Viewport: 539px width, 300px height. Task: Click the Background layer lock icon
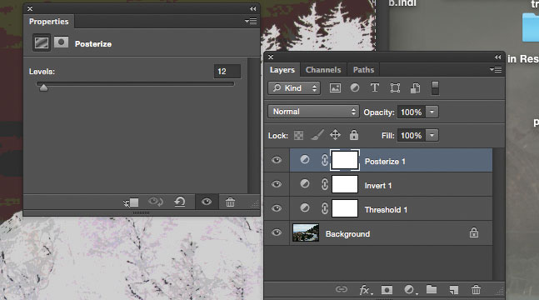[x=474, y=232]
